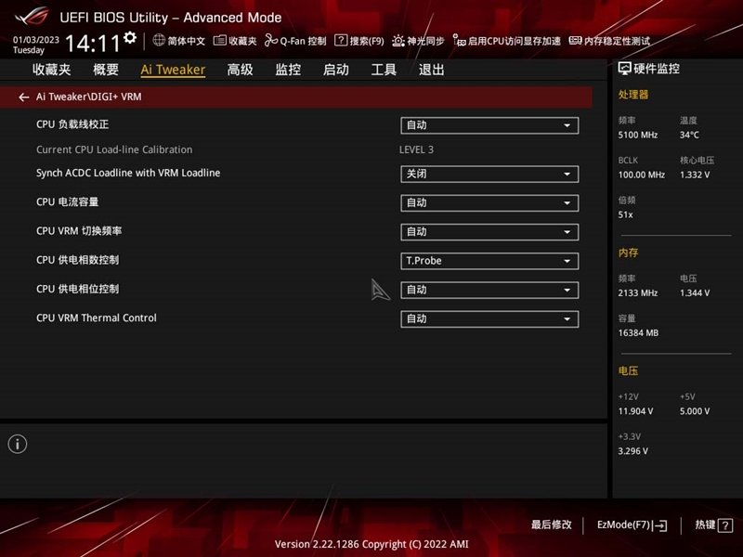This screenshot has height=557, width=743.
Task: Click the 16384 MB capacity value
Action: point(638,333)
